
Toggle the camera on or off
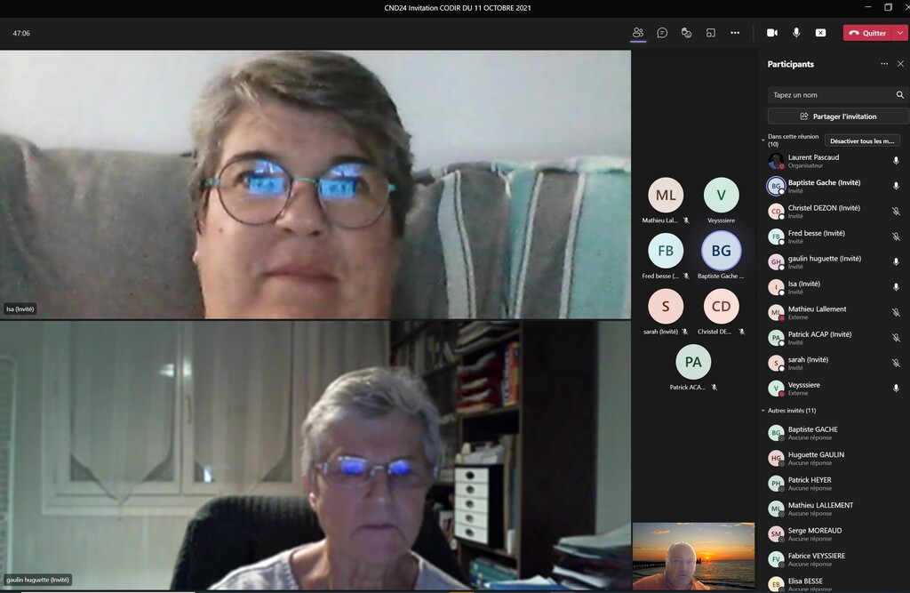(772, 33)
